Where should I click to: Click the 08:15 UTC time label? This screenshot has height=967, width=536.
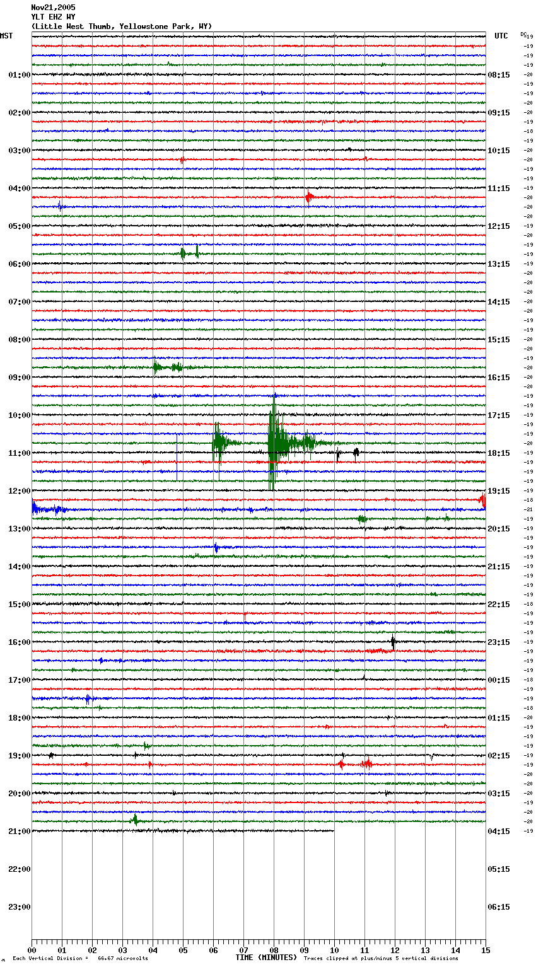(x=499, y=75)
